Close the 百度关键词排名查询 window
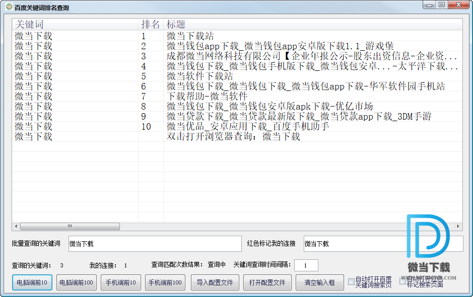Screen dimensions: 473x297 (458, 5)
